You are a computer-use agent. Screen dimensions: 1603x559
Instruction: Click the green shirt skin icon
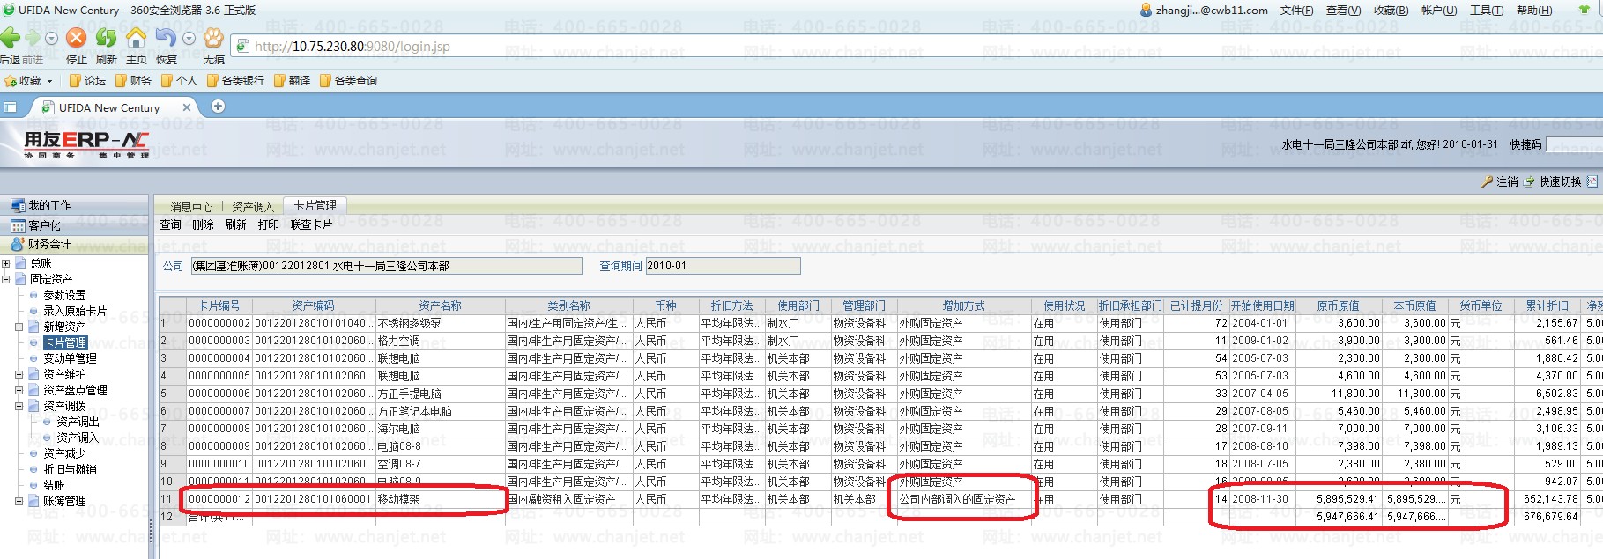[x=1584, y=10]
